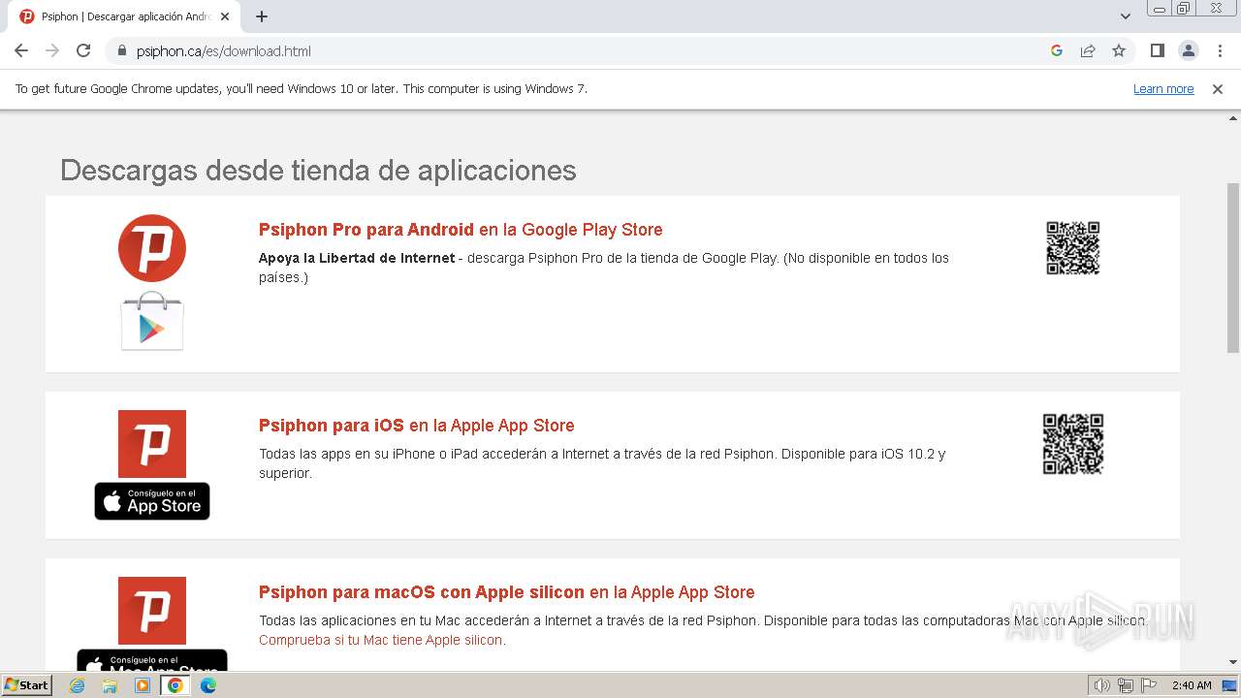
Task: Click the 2:40 AM taskbar clock
Action: click(1192, 685)
